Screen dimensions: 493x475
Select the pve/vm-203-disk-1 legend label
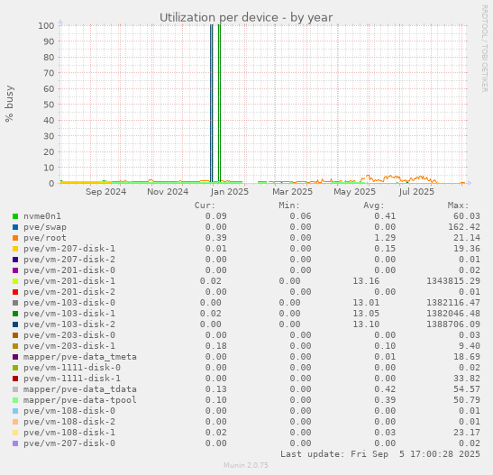69,346
